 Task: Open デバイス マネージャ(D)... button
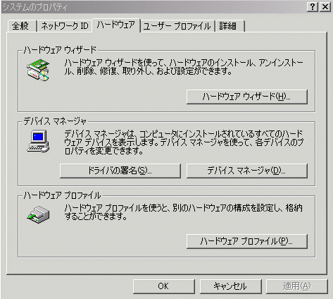click(247, 171)
